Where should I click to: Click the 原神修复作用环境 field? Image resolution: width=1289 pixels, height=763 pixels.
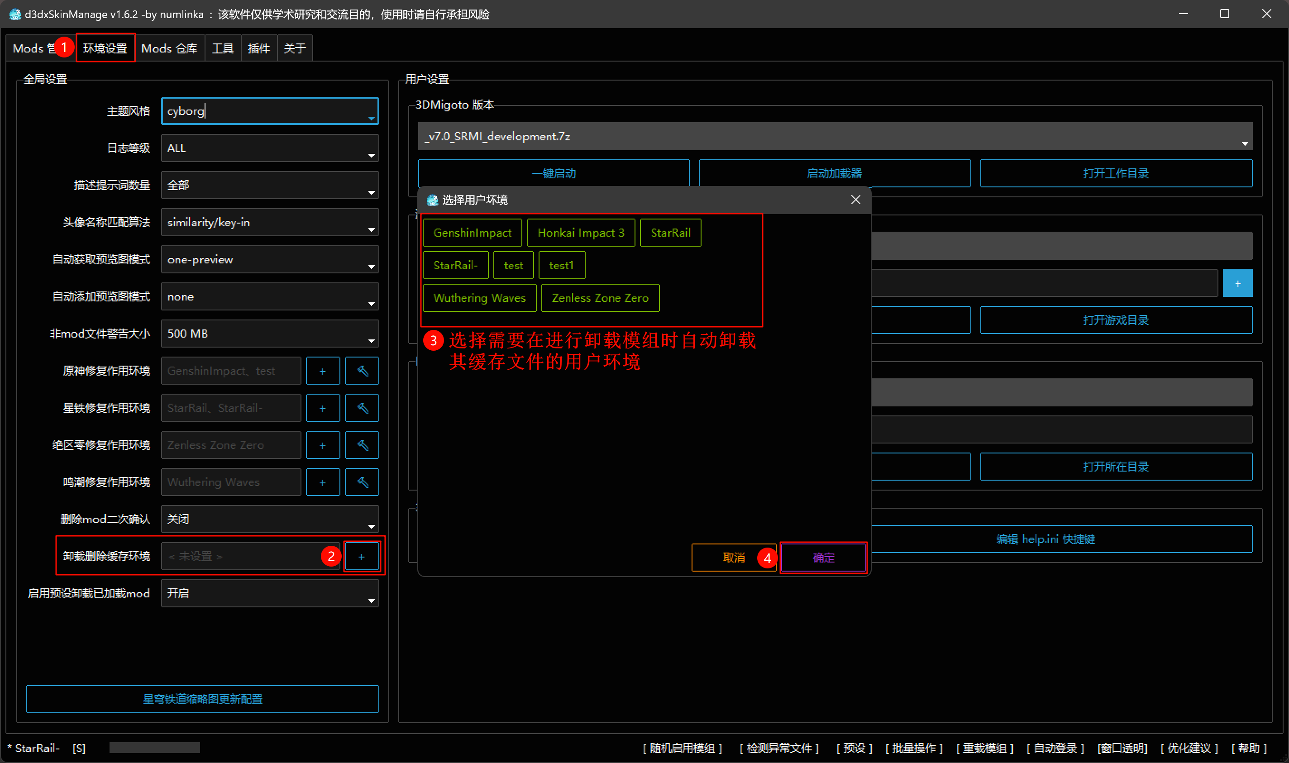coord(231,371)
